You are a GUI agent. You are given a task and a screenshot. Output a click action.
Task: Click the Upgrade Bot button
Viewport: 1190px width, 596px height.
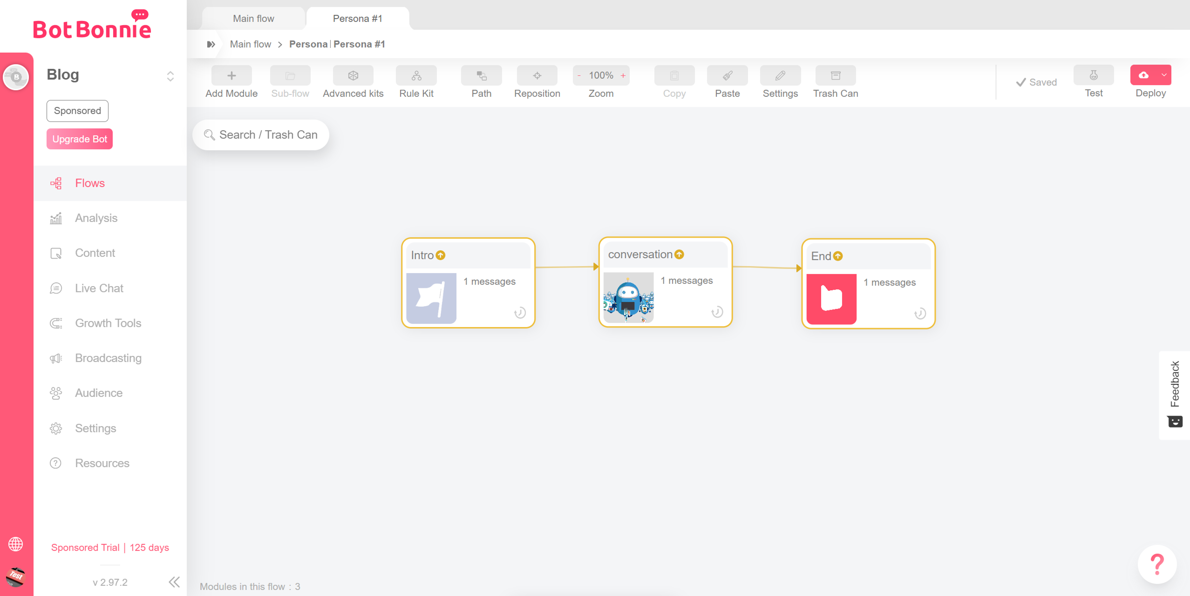click(79, 139)
